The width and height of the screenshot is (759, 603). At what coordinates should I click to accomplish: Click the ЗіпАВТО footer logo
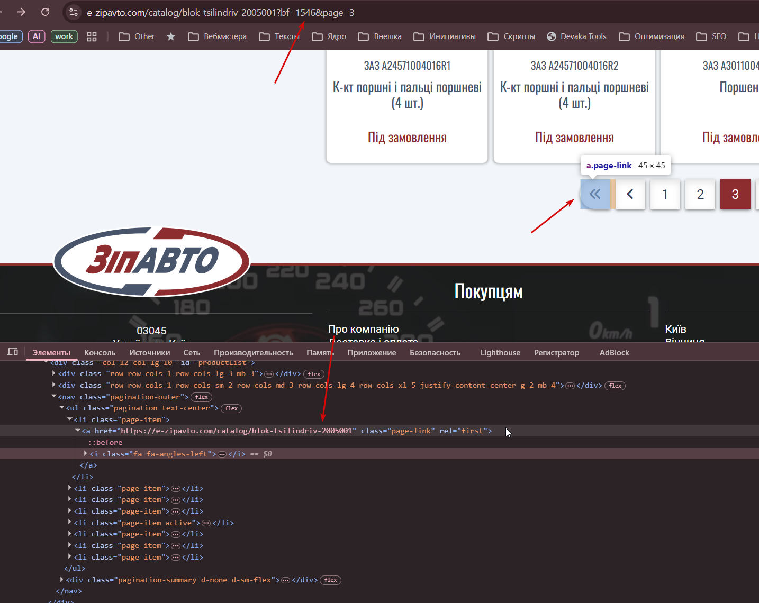click(x=152, y=261)
